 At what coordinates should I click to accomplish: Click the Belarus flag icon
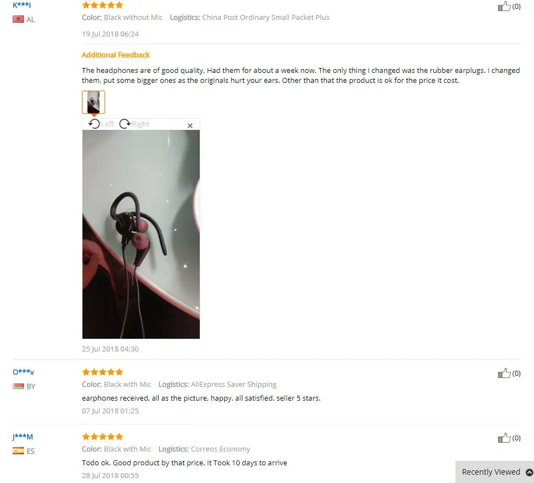(x=18, y=386)
